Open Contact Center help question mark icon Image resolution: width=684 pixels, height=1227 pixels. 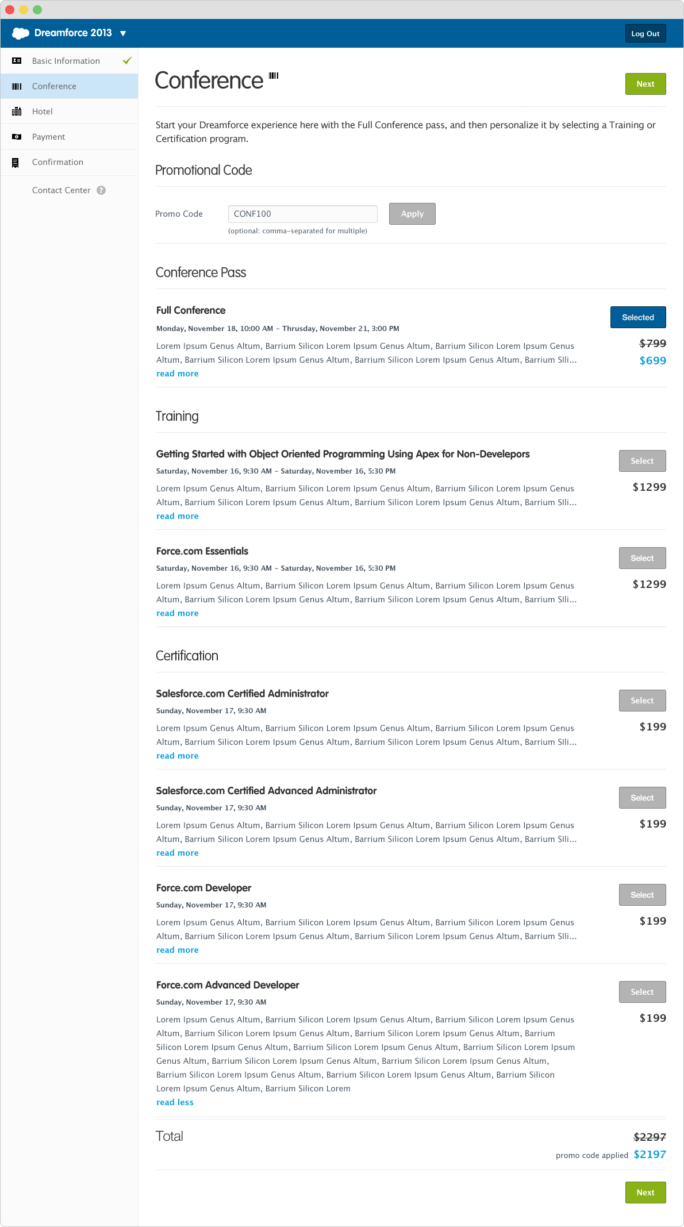pyautogui.click(x=101, y=190)
